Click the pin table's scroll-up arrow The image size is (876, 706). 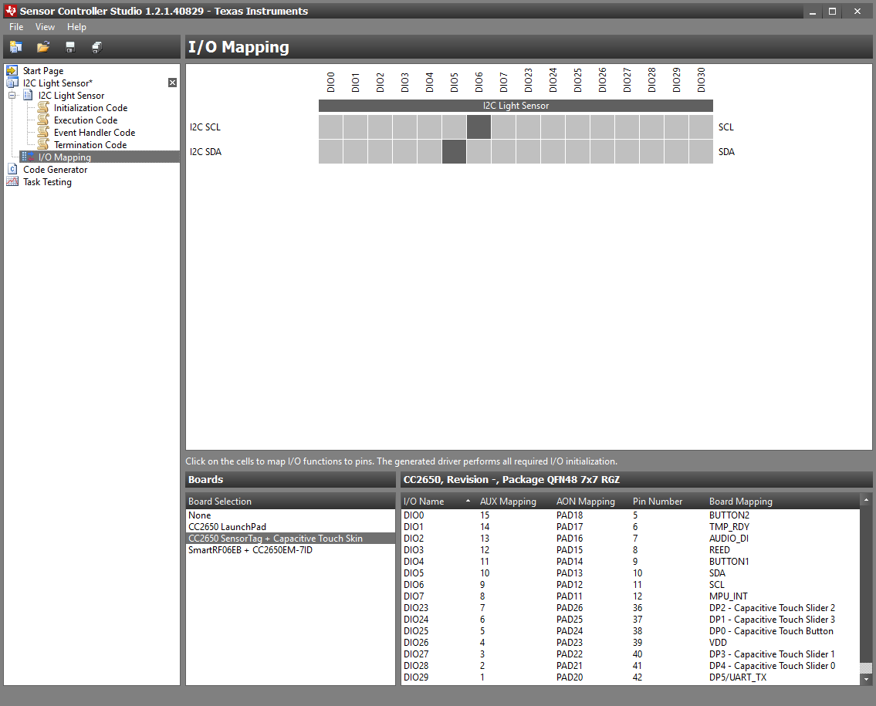point(866,500)
